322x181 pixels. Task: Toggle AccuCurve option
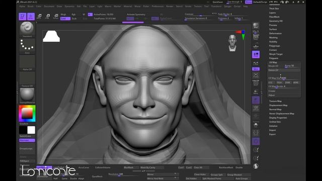(84, 167)
